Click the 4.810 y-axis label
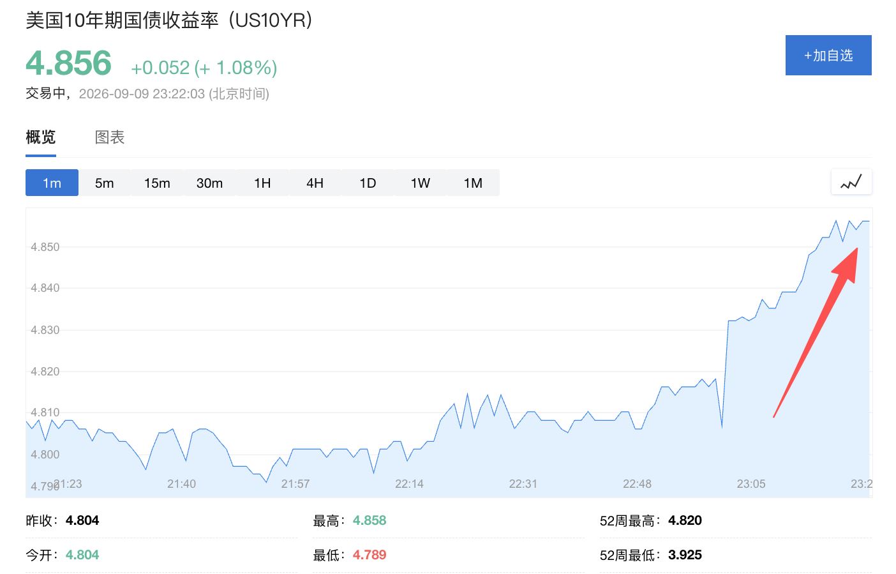 pos(45,412)
